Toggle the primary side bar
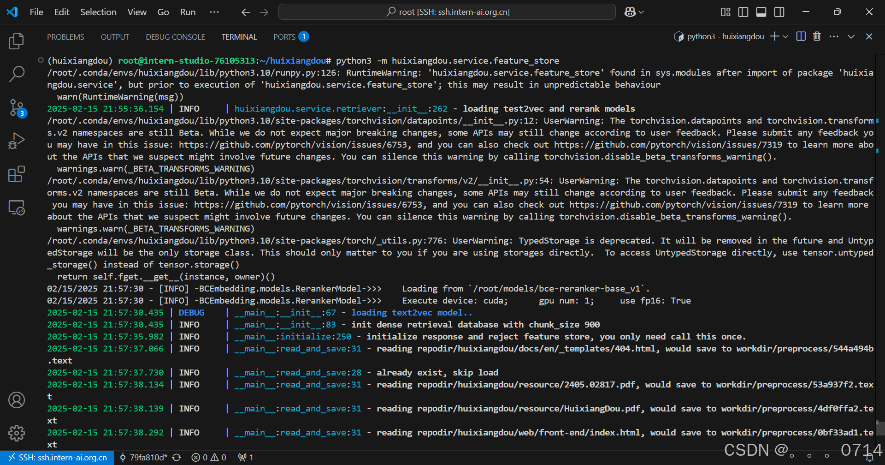The image size is (885, 465). tap(743, 12)
